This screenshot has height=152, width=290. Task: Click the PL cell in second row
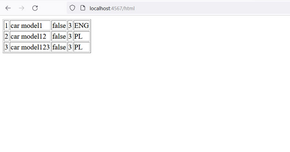tap(82, 36)
